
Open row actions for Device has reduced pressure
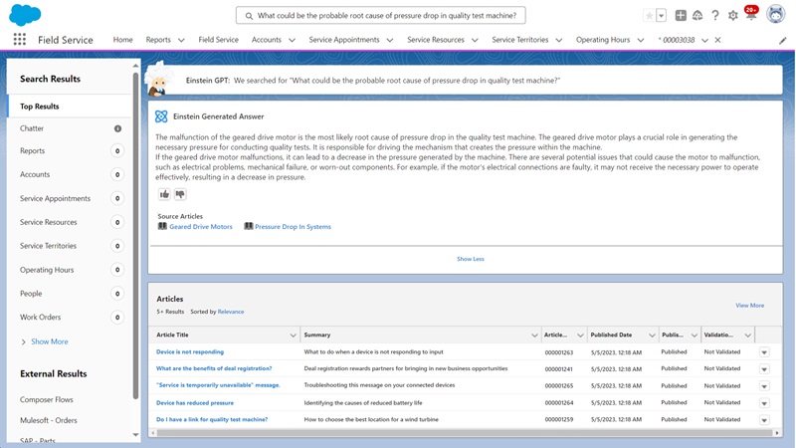(x=764, y=403)
